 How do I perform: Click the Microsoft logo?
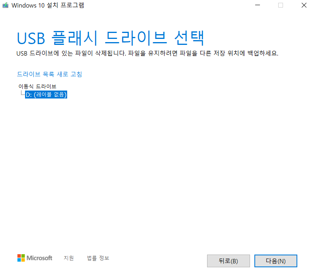point(35,258)
